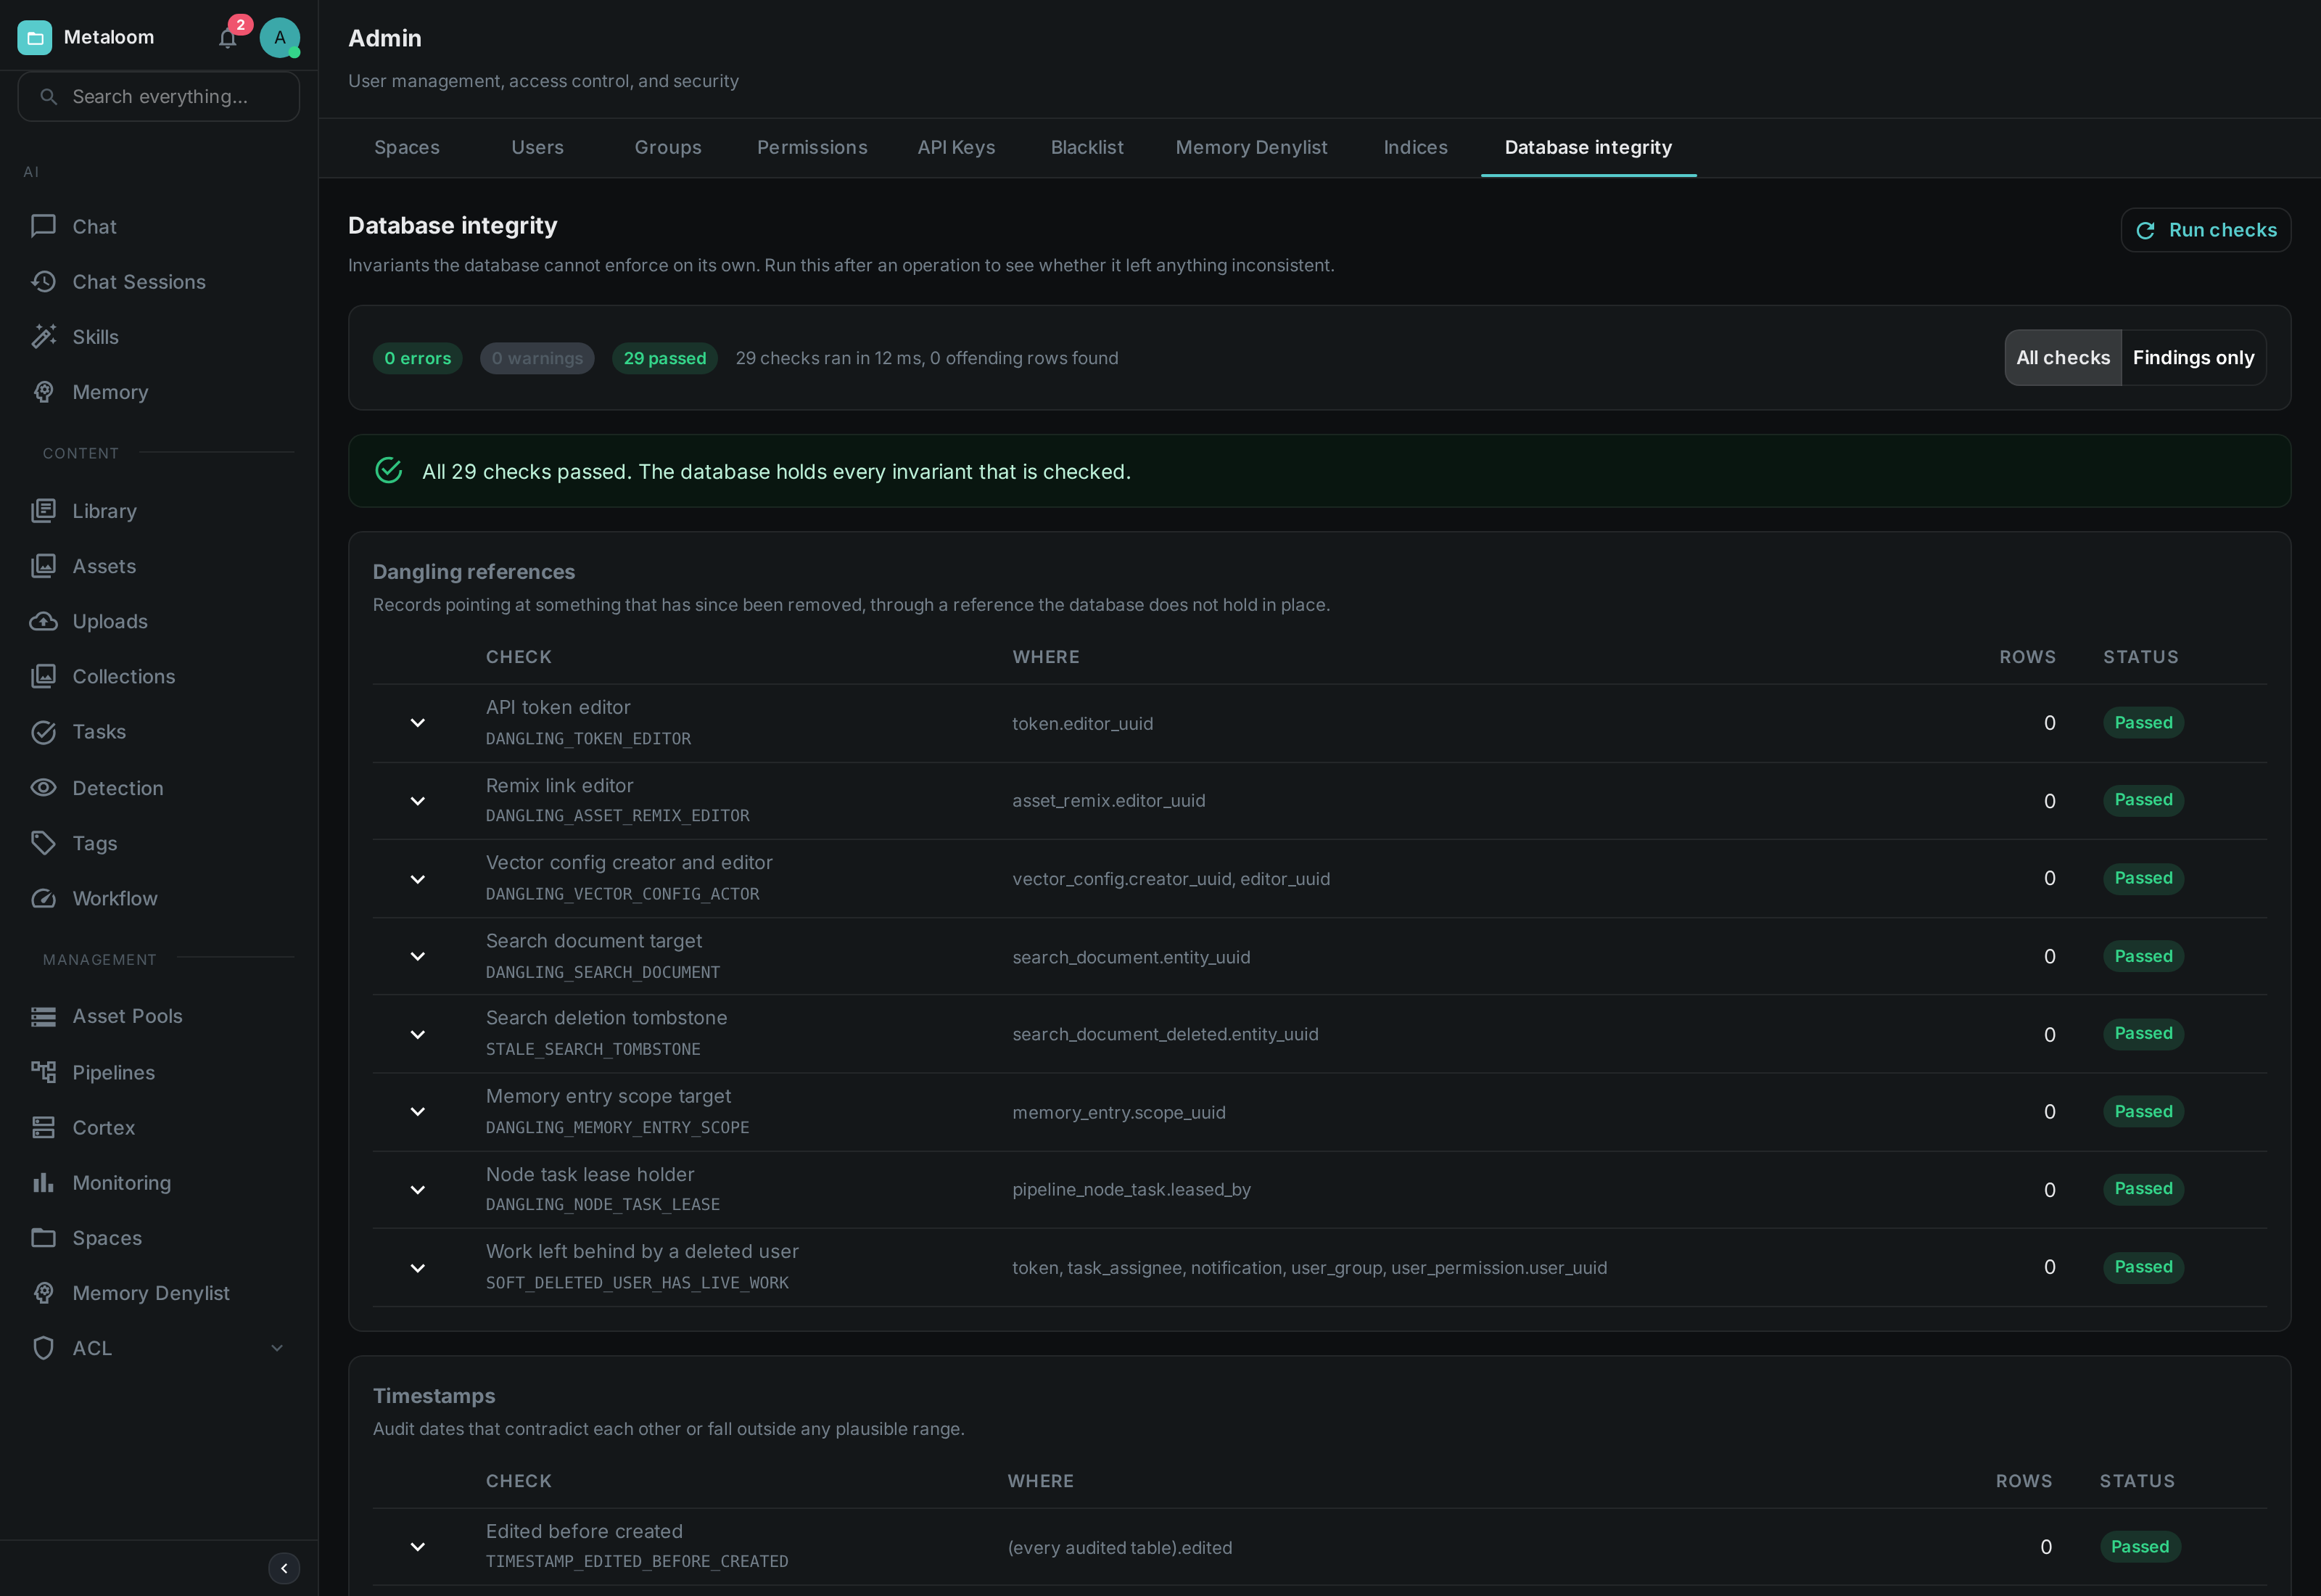The width and height of the screenshot is (2321, 1596).
Task: Click the 0 errors badge
Action: coord(417,358)
